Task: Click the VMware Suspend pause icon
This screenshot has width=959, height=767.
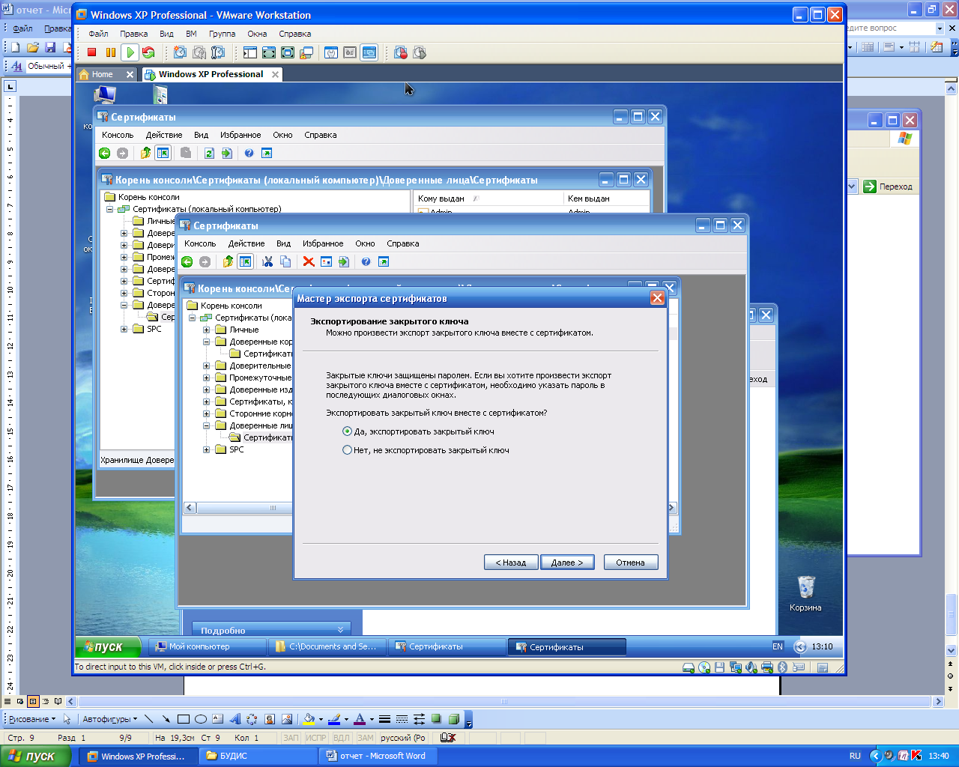Action: pos(111,52)
